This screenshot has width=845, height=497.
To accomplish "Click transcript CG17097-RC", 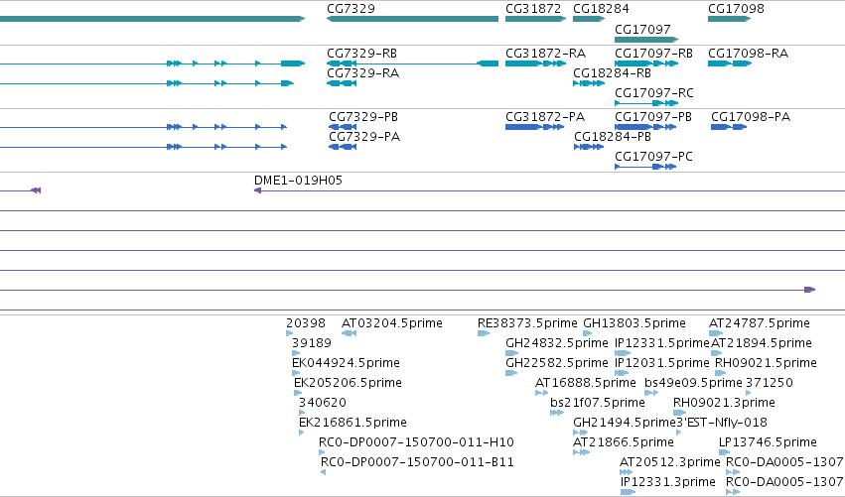I will tap(646, 103).
